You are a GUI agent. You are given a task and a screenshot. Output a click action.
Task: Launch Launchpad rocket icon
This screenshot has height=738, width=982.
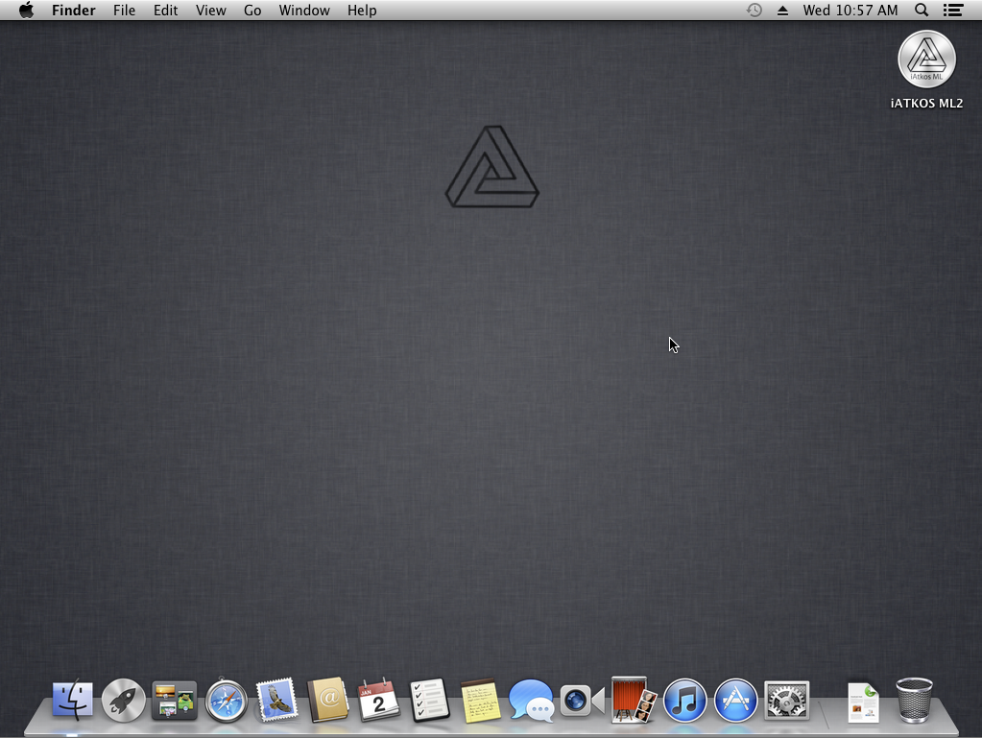[x=124, y=701]
